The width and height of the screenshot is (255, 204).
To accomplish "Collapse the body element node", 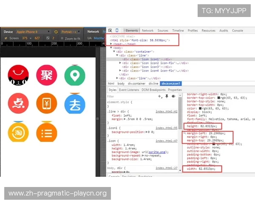I will tap(111, 48).
